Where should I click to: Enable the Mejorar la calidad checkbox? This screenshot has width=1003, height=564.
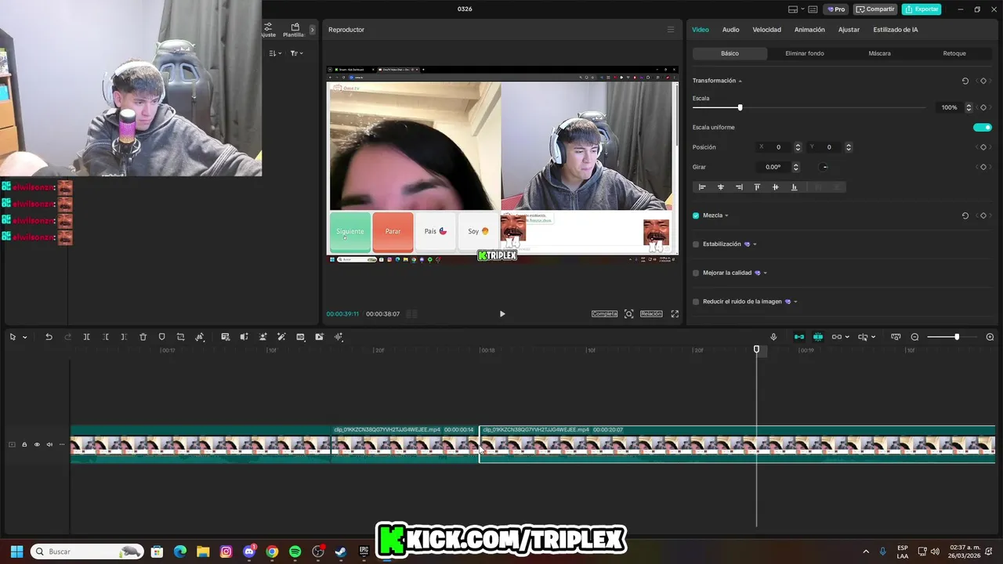pos(696,273)
